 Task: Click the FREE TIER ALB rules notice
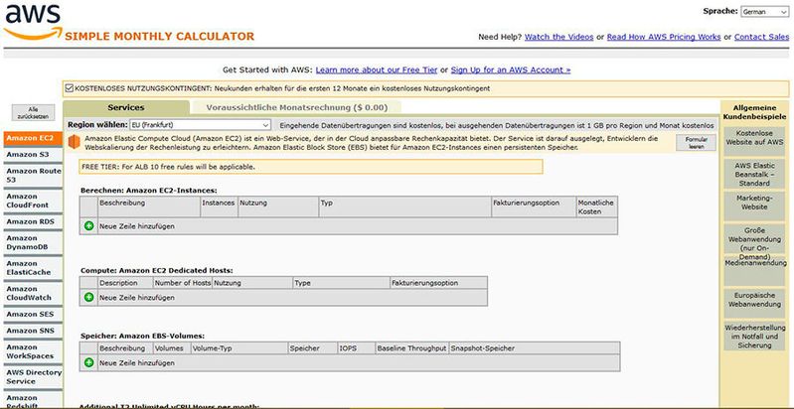point(310,167)
